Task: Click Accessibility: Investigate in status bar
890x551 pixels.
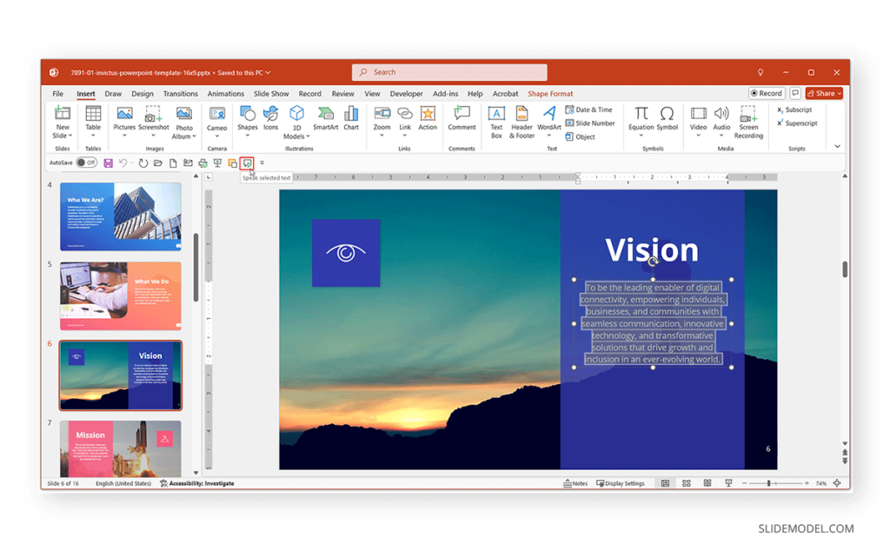Action: tap(197, 483)
